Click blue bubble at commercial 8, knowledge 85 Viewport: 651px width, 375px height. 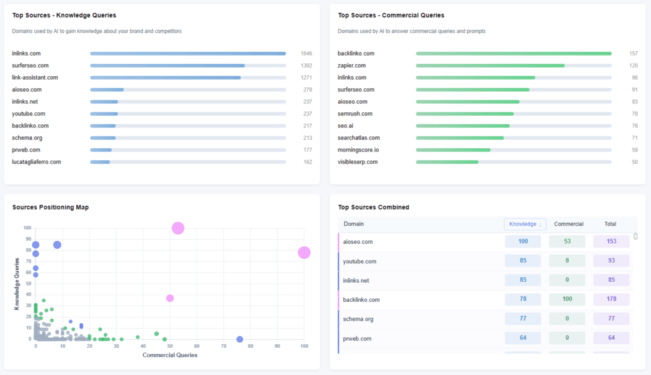pyautogui.click(x=58, y=245)
